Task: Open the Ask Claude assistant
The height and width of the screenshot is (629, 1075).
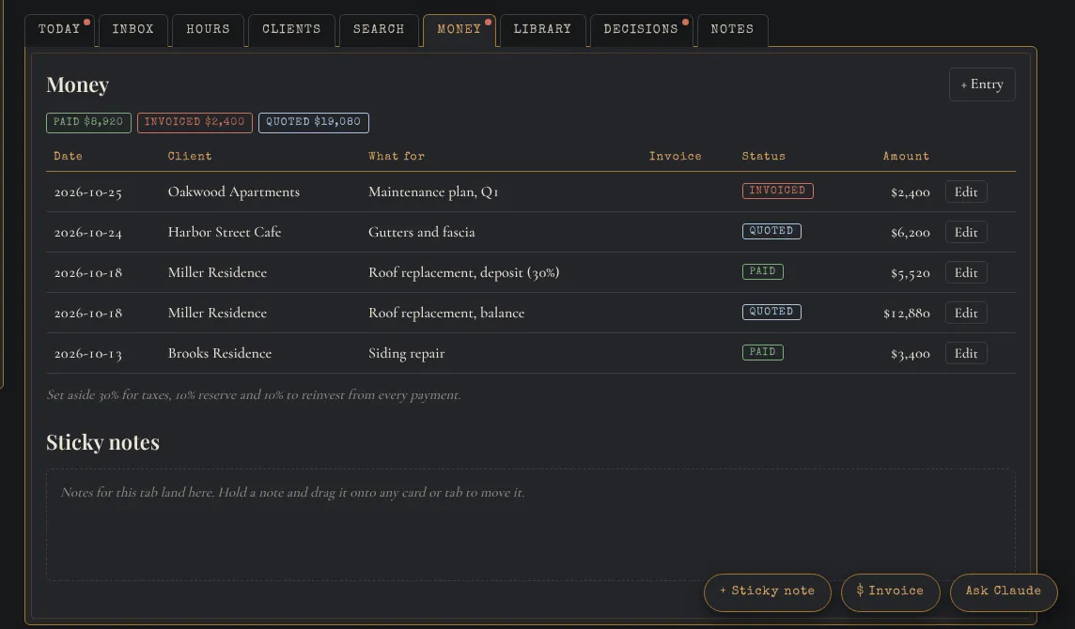Action: pos(1003,591)
